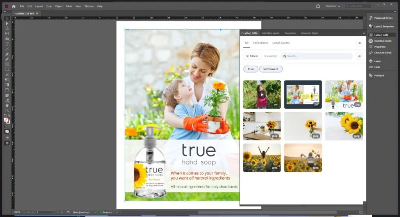The image size is (400, 217).
Task: Click the asset Search field
Action: coord(317,56)
